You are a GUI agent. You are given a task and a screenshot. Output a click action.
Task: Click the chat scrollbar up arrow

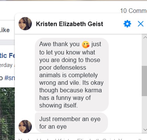(x=145, y=37)
